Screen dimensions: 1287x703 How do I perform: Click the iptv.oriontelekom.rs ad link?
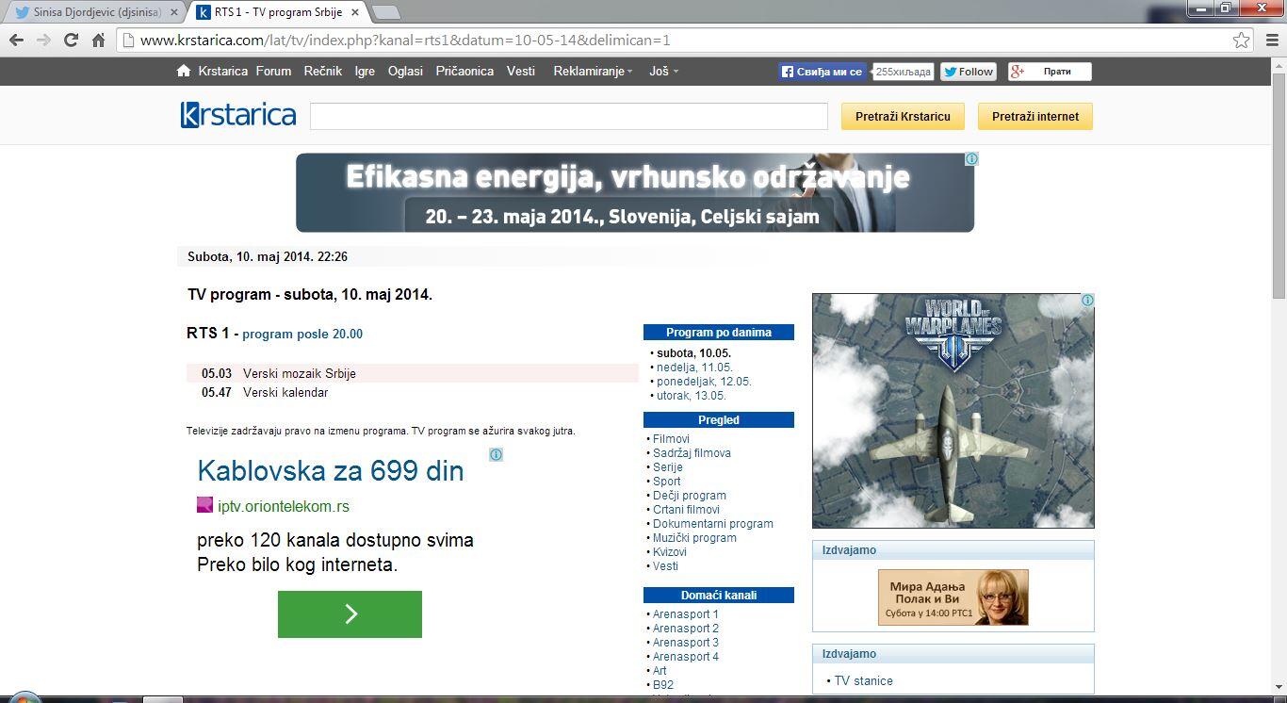[x=284, y=506]
